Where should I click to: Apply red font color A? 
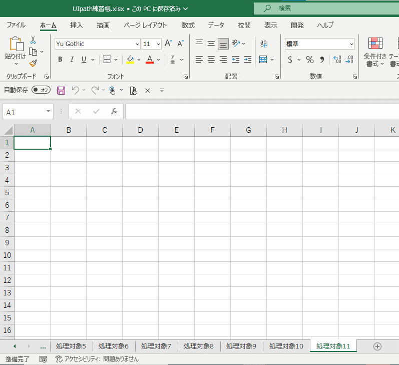pos(150,60)
